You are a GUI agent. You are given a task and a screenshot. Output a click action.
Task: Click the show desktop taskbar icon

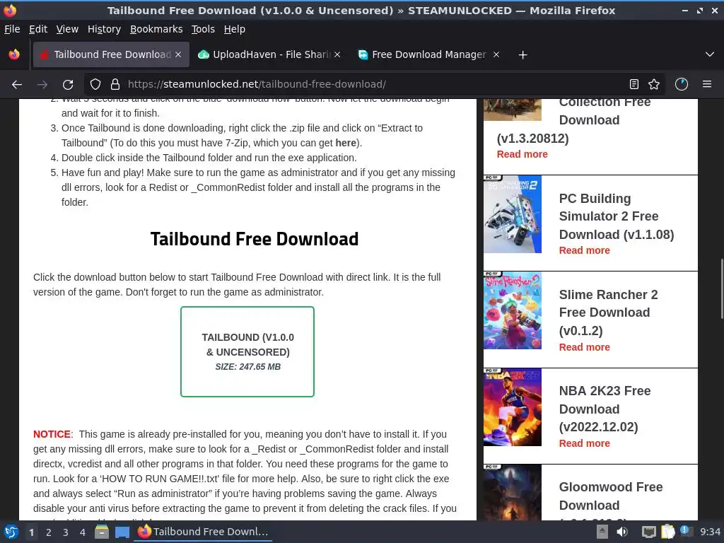coord(122,532)
